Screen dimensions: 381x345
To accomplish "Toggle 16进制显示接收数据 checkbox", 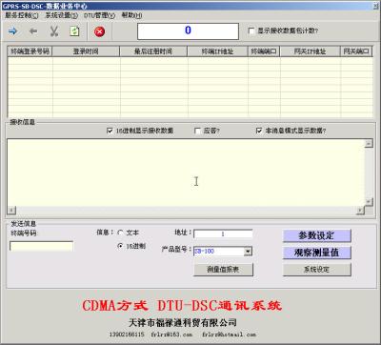I will coord(110,131).
